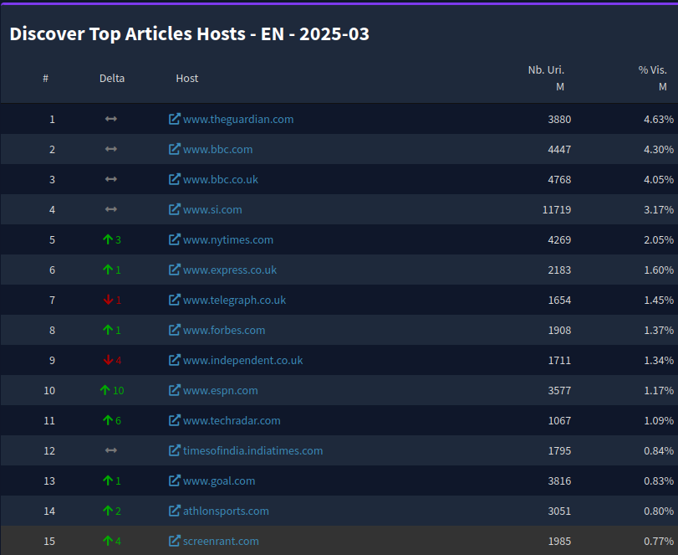Visit the www.telegraph.co.uk host link
Image resolution: width=678 pixels, height=555 pixels.
[234, 300]
